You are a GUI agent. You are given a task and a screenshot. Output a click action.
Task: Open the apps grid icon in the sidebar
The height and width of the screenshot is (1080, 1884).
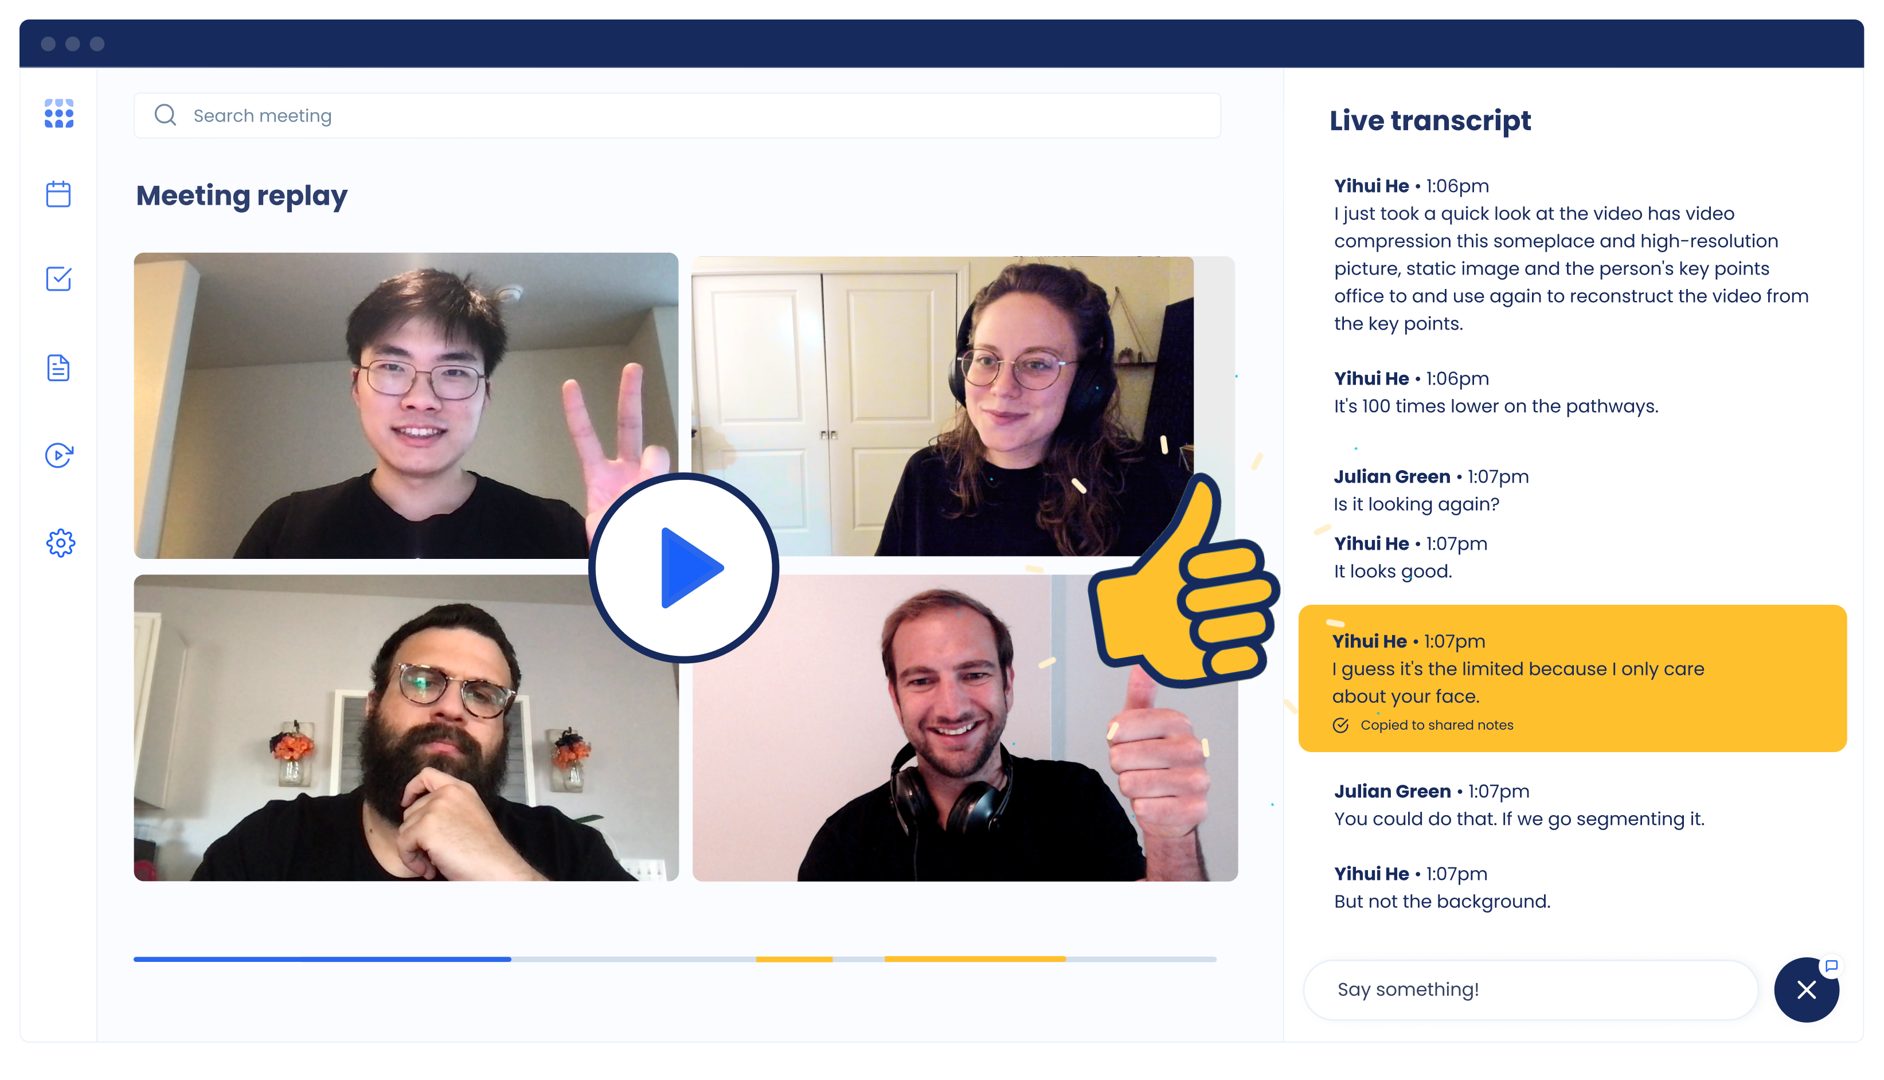[x=58, y=114]
